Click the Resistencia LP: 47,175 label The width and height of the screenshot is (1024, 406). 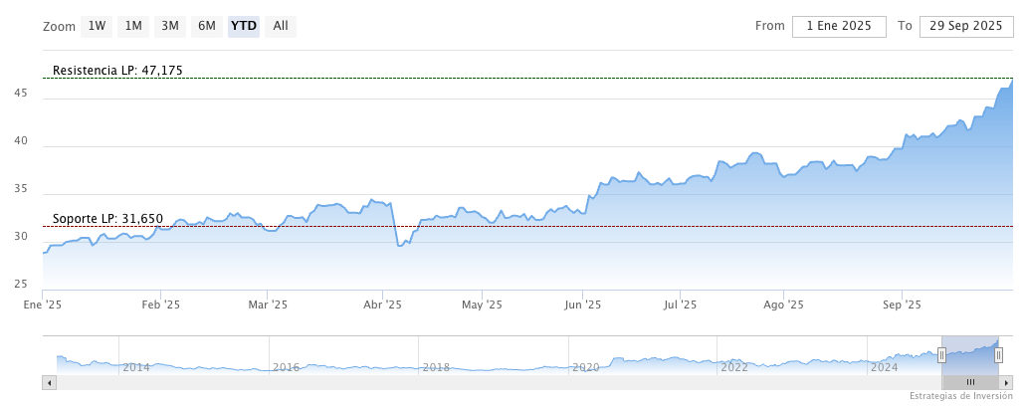pyautogui.click(x=117, y=71)
